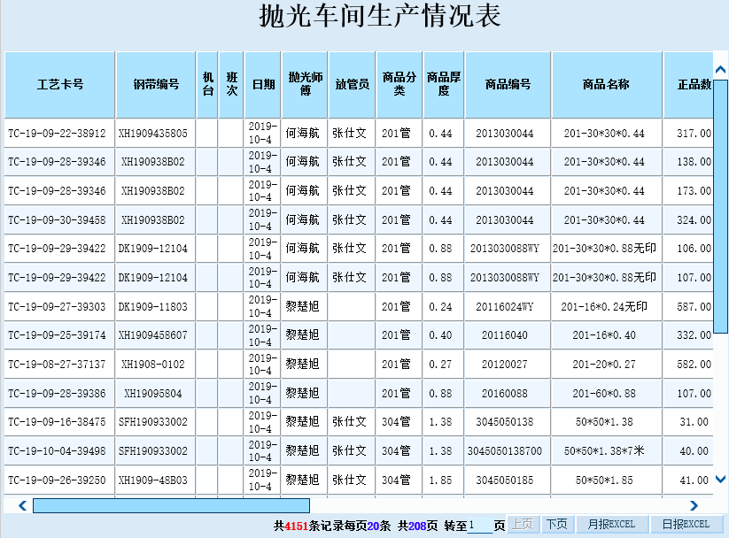Click the 工艺卡号 column header
This screenshot has width=729, height=538.
(x=60, y=85)
